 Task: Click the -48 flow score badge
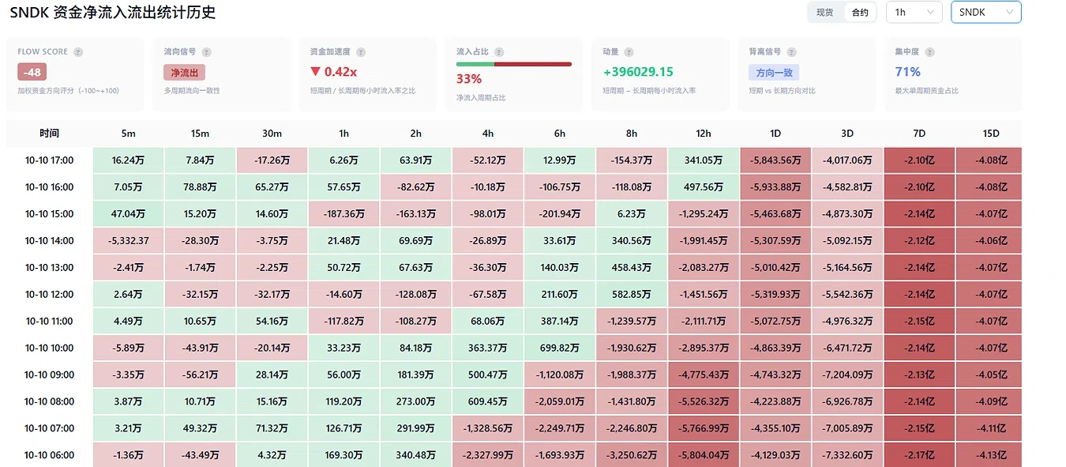pyautogui.click(x=32, y=72)
